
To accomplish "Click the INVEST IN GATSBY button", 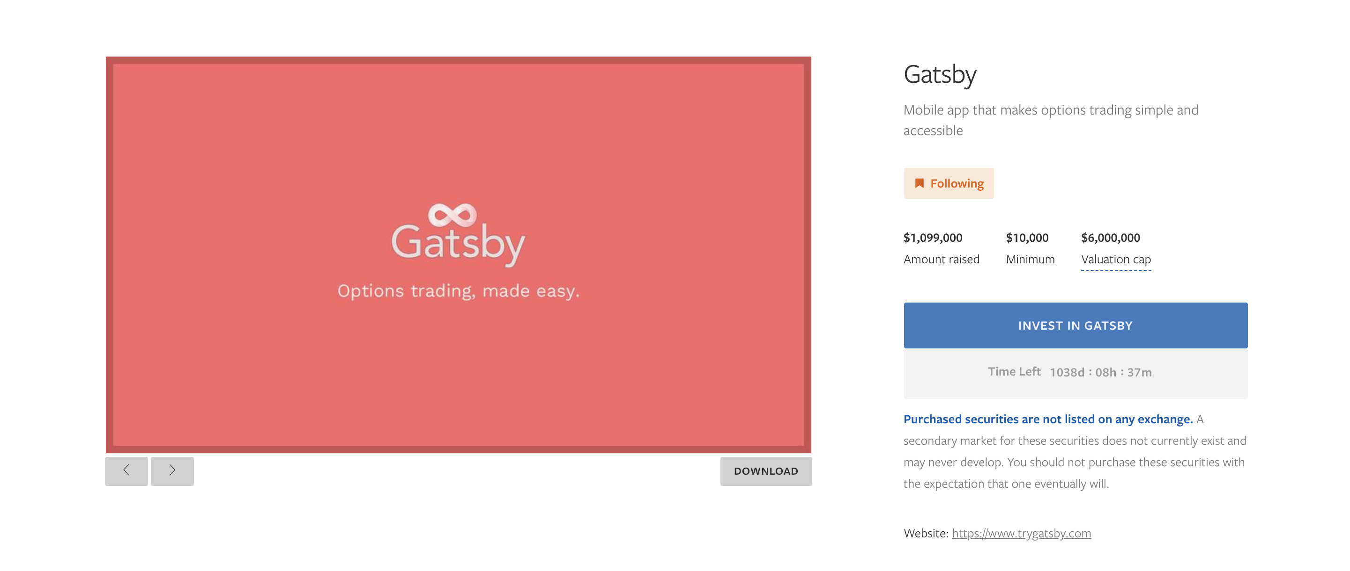I will tap(1075, 325).
